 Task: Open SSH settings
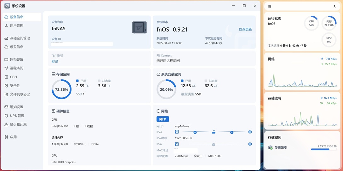(x=22, y=77)
